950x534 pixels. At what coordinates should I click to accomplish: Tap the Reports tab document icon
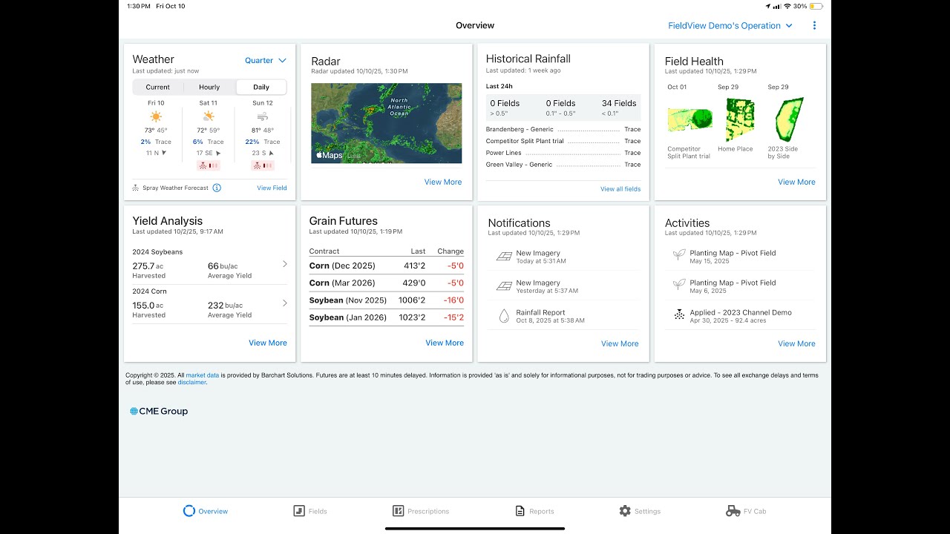point(520,511)
